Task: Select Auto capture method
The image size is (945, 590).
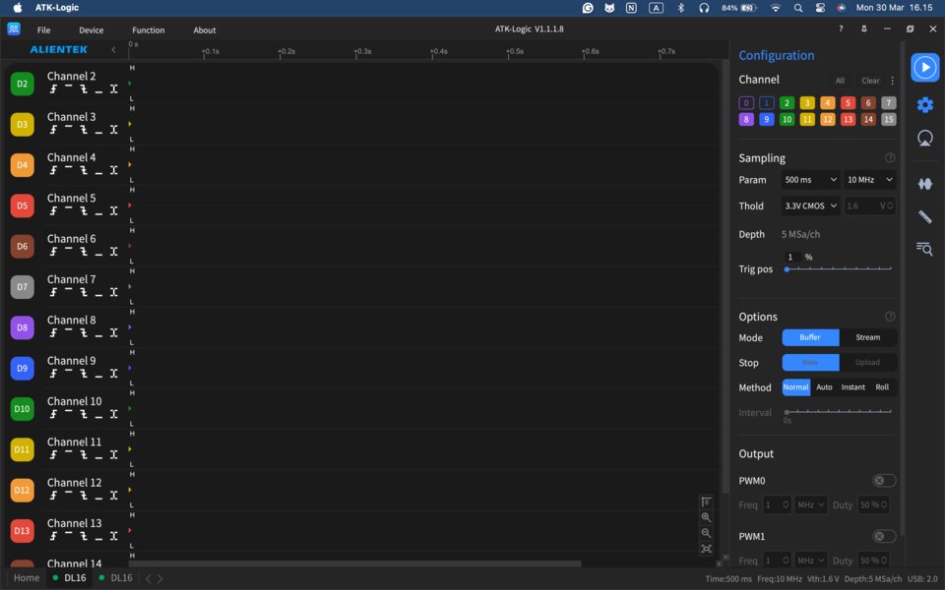Action: 824,387
